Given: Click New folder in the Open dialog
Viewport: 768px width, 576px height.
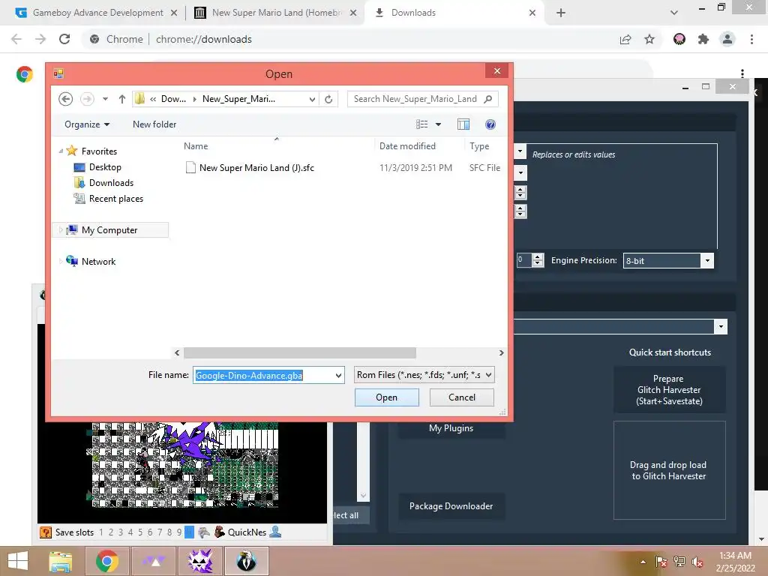Looking at the screenshot, I should click(154, 124).
